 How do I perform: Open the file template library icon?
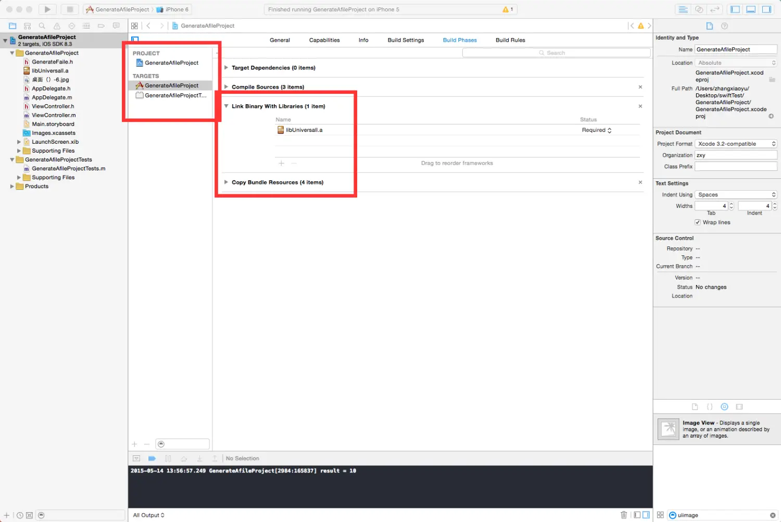[x=695, y=407]
